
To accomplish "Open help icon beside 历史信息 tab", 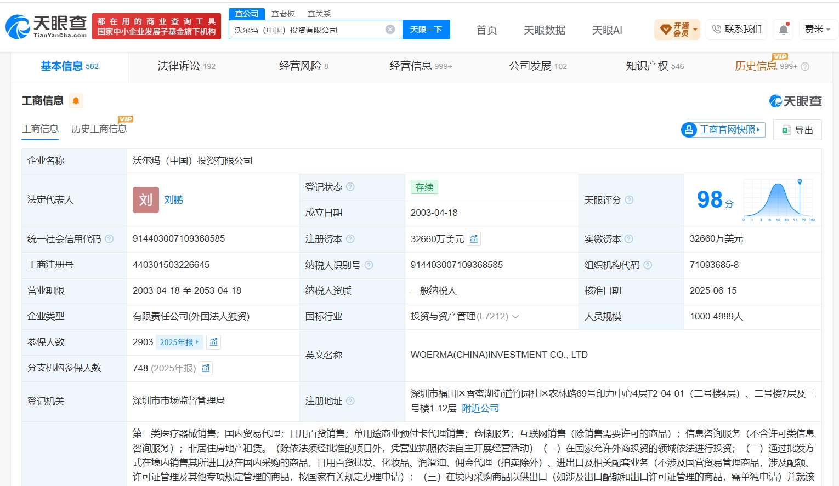I will click(x=805, y=67).
